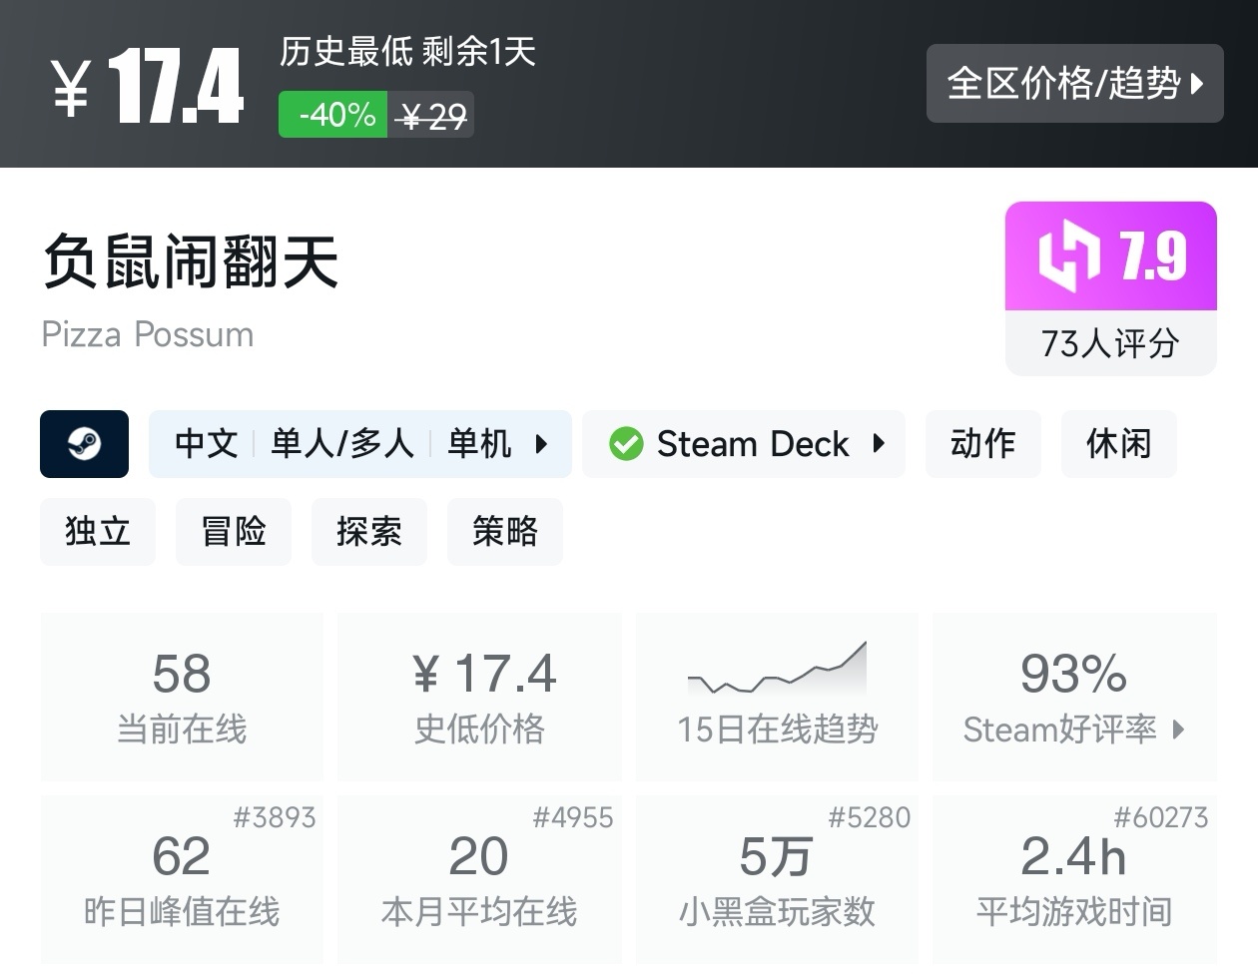Select the 动作 genre tag
The image size is (1258, 975).
click(x=982, y=444)
